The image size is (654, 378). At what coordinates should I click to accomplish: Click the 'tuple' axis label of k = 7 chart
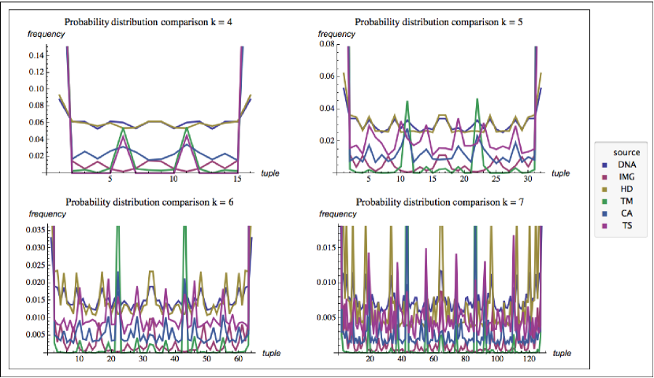point(562,354)
